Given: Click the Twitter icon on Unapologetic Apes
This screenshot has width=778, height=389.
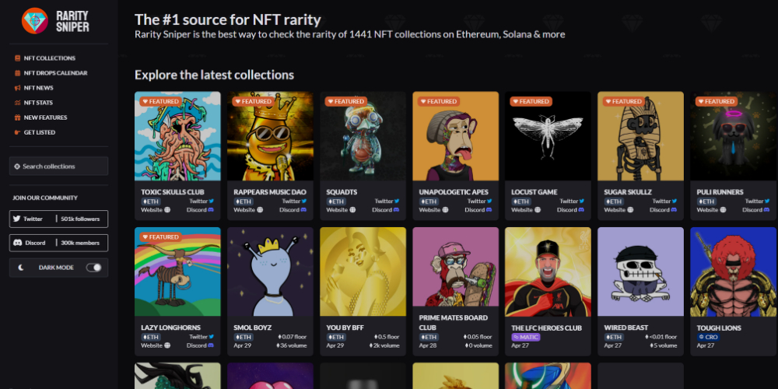Looking at the screenshot, I should [x=489, y=202].
